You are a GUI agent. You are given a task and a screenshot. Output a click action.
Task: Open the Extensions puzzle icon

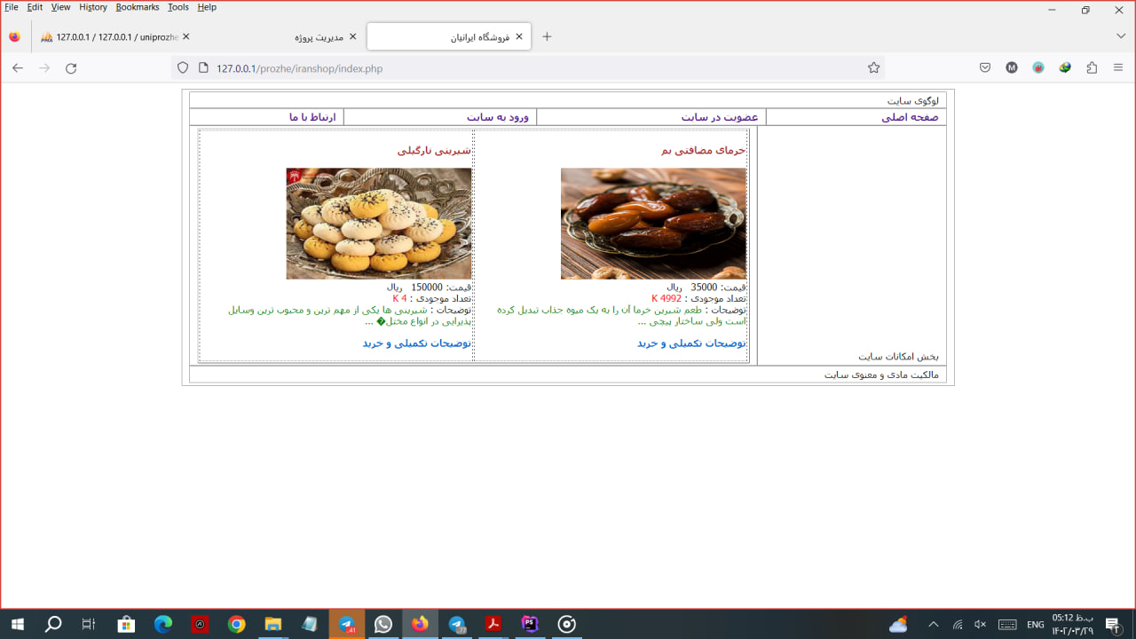pos(1092,68)
